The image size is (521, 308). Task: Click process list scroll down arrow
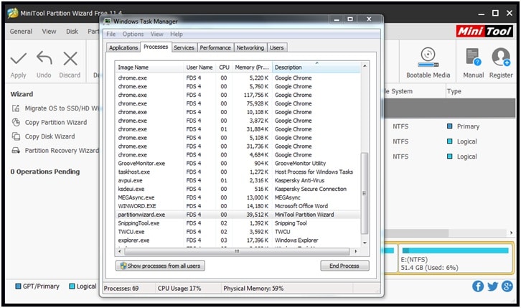point(365,243)
